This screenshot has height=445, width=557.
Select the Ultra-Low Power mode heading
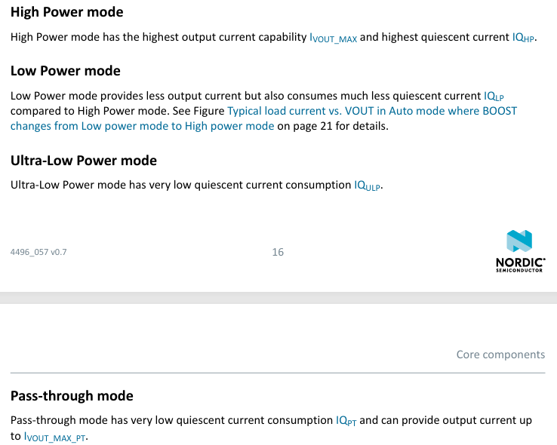[x=83, y=161]
